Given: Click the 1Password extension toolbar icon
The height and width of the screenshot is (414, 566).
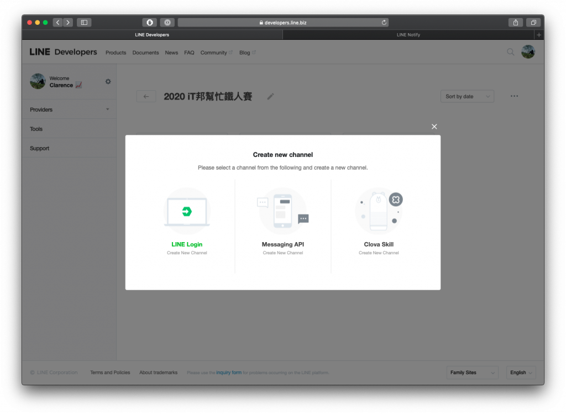Looking at the screenshot, I should pyautogui.click(x=167, y=22).
